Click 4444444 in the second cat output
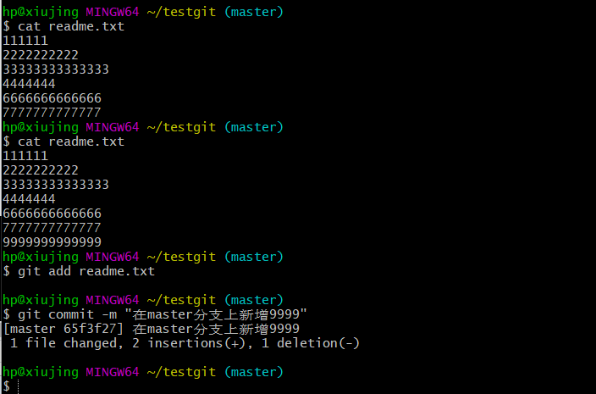Screen dimensions: 596x394 coord(30,199)
